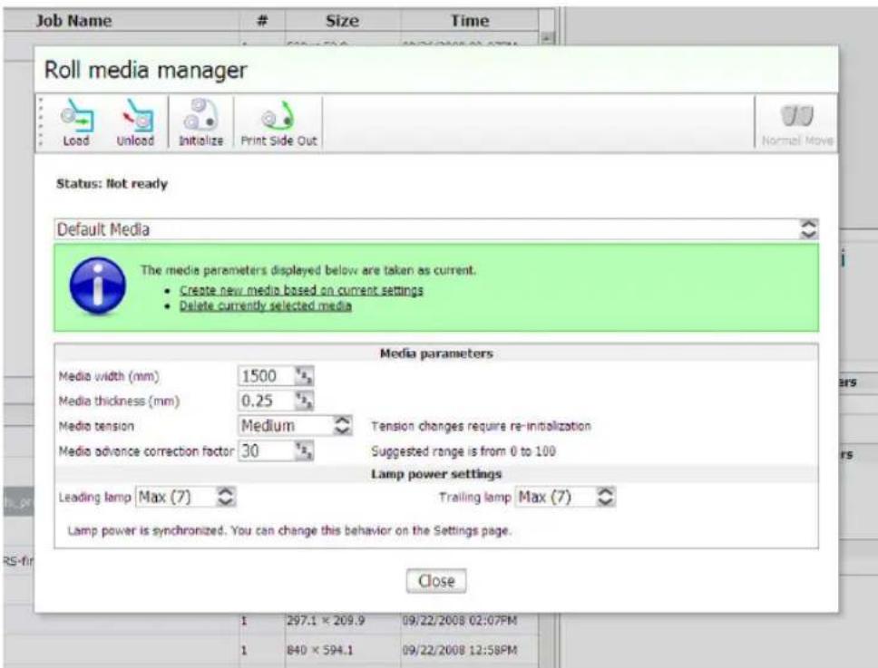This screenshot has height=668, width=878.
Task: Click Create new media based on current settings
Action: pos(301,290)
